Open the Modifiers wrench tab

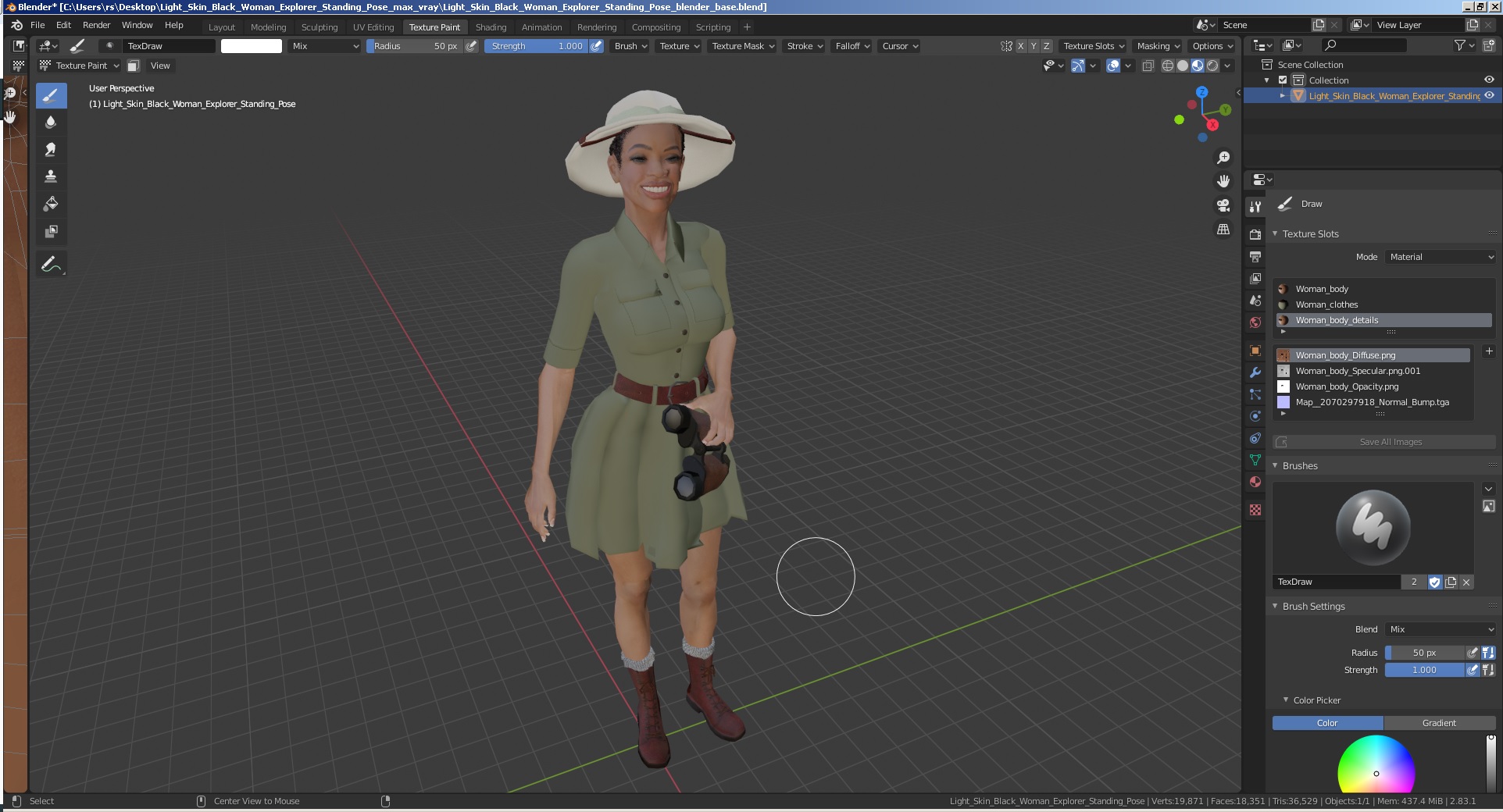pos(1255,372)
